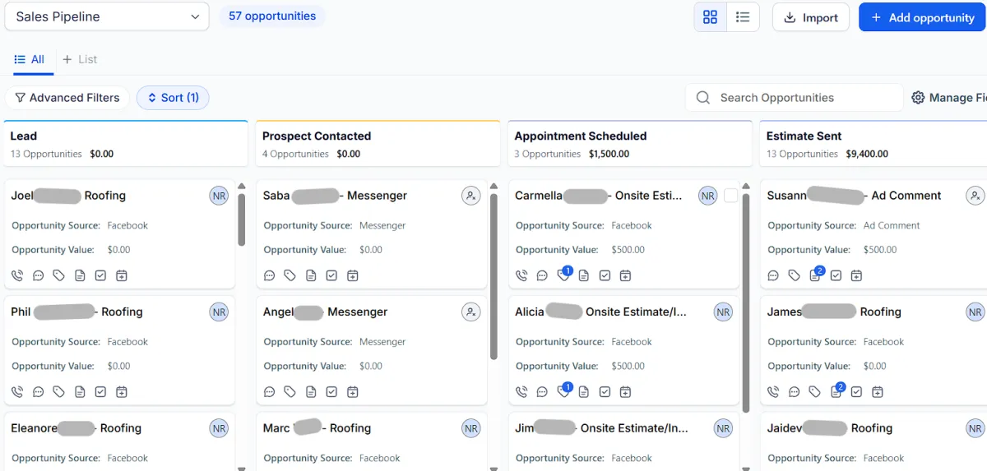This screenshot has width=987, height=471.
Task: Click the conversation icon on Saba's Messenger card
Action: tap(270, 276)
